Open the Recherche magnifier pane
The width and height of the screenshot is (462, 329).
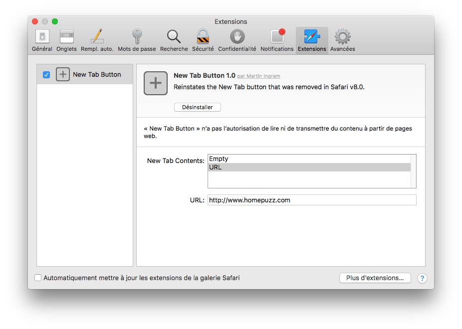[x=174, y=40]
